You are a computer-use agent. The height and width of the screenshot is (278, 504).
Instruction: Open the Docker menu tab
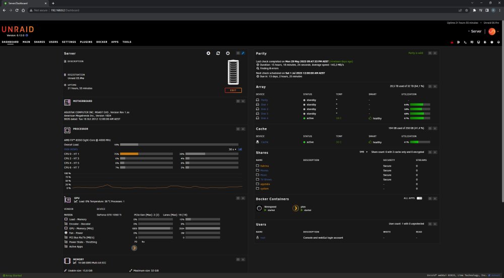[102, 42]
